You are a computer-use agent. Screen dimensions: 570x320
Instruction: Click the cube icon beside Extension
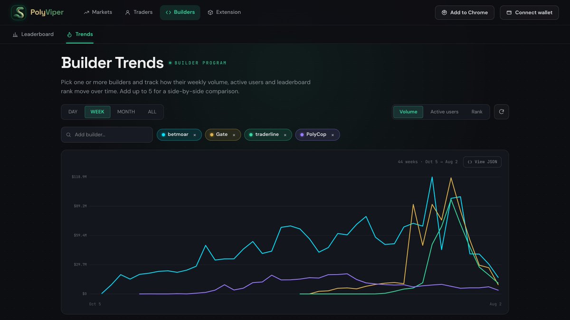click(210, 12)
